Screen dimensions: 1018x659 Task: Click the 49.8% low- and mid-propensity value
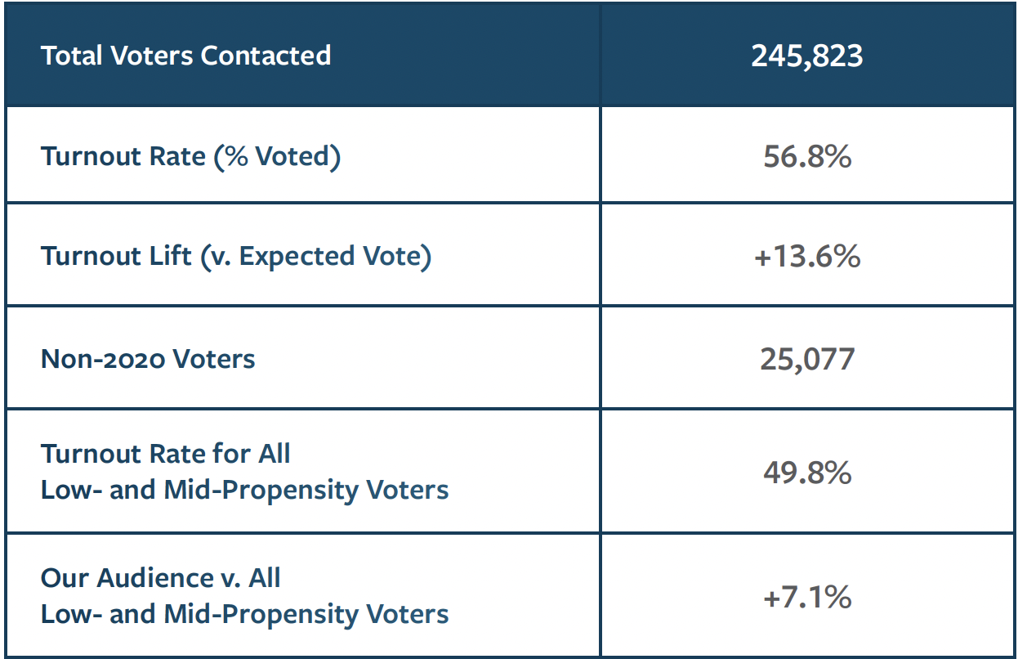(x=807, y=472)
